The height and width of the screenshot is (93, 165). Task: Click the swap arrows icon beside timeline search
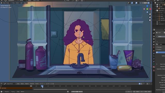[31, 86]
